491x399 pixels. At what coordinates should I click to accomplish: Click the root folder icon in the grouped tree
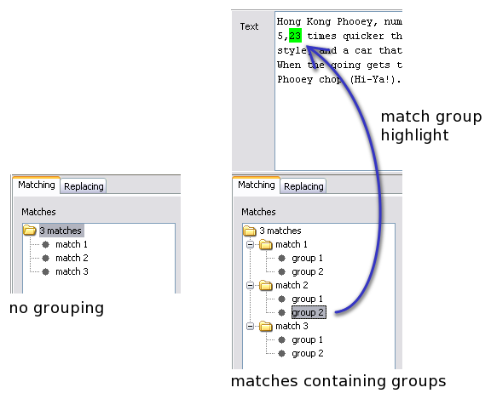250,231
